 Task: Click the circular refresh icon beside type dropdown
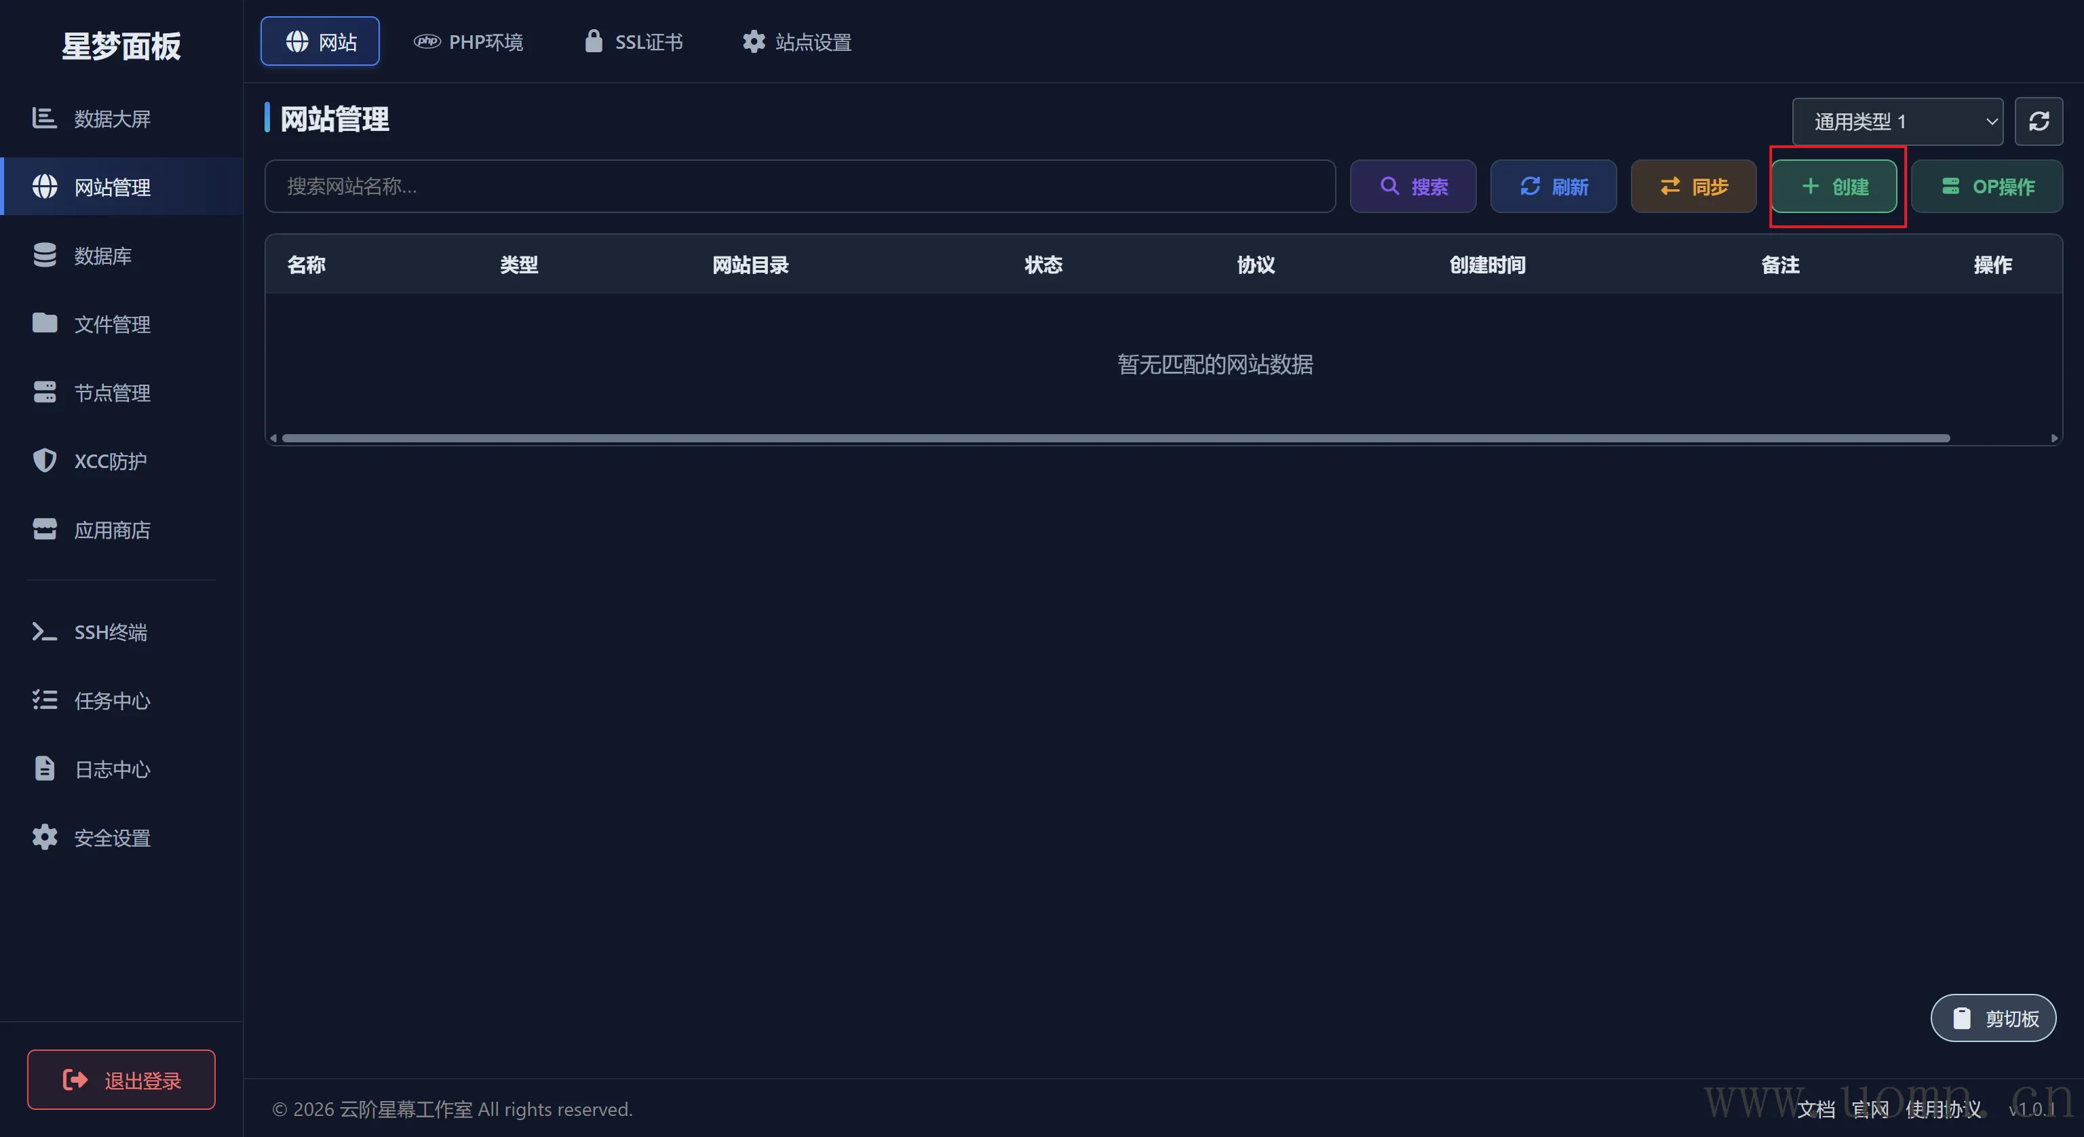coord(2038,121)
